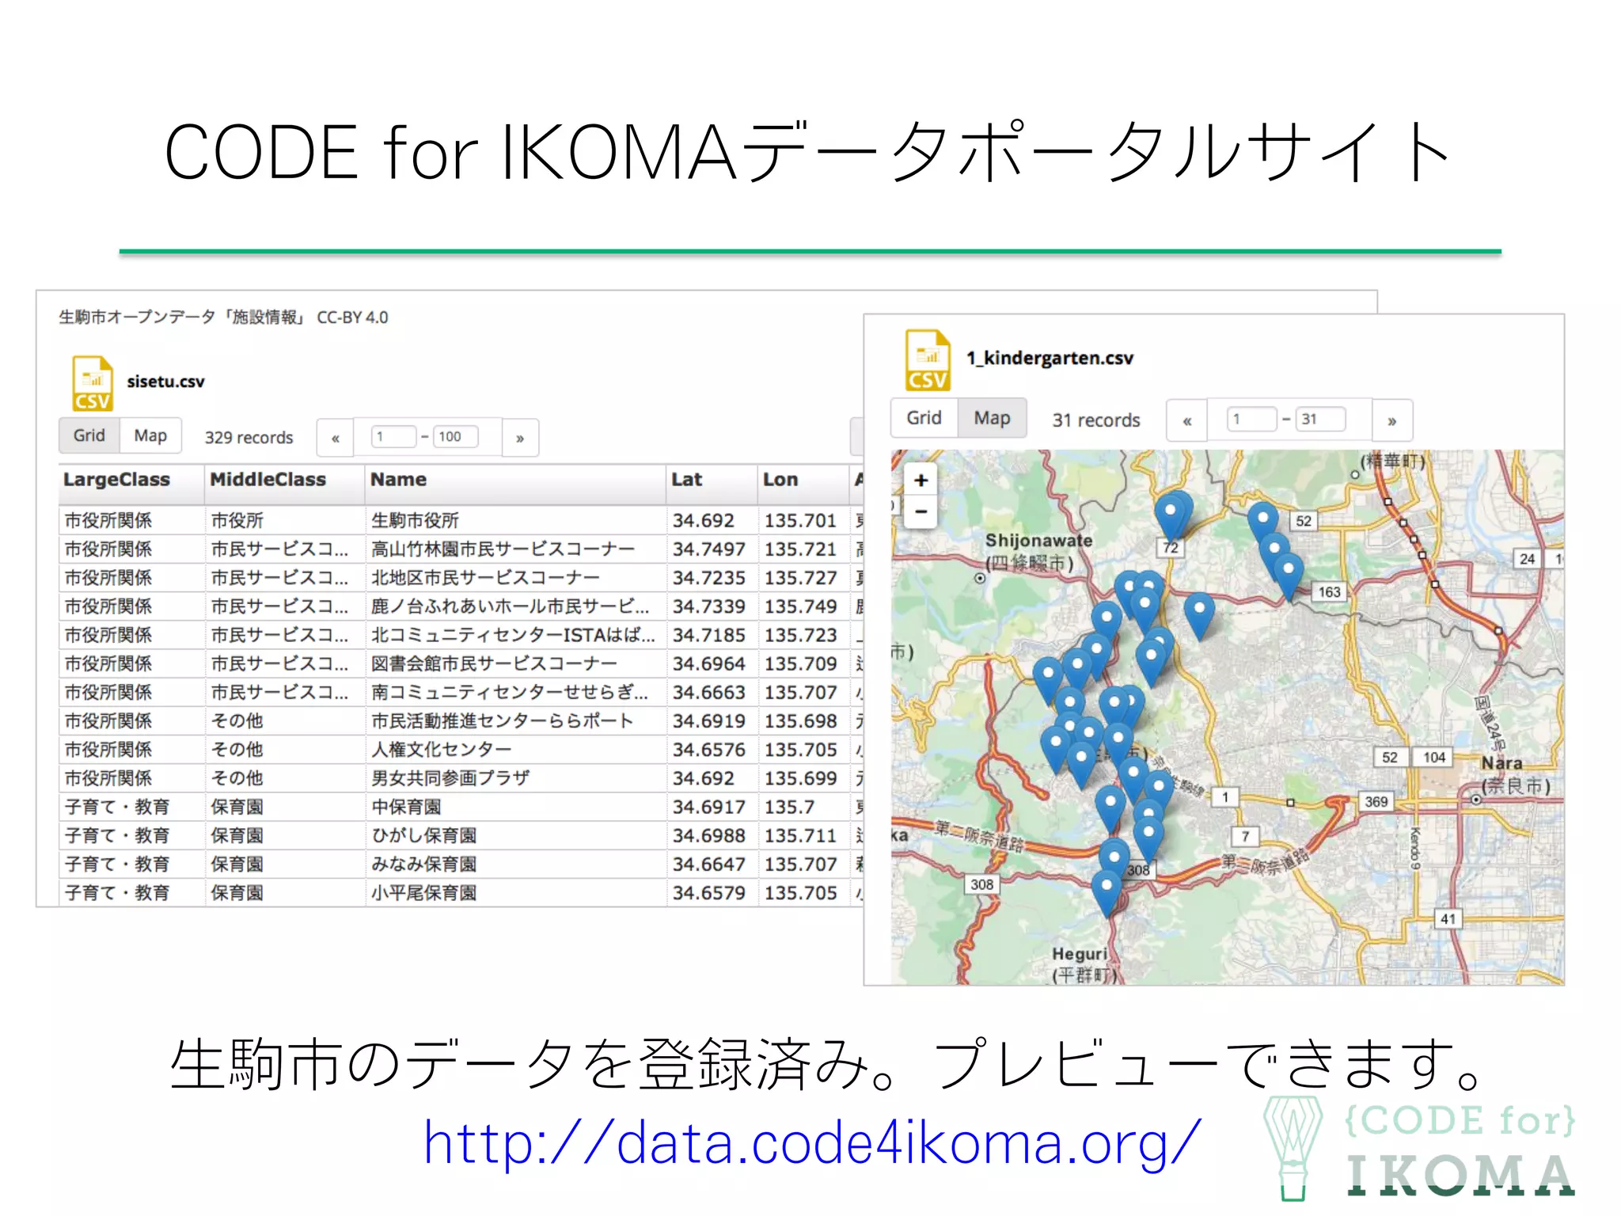This screenshot has height=1216, width=1621.
Task: Click the start record field in kindergarten preview
Action: click(x=1251, y=419)
